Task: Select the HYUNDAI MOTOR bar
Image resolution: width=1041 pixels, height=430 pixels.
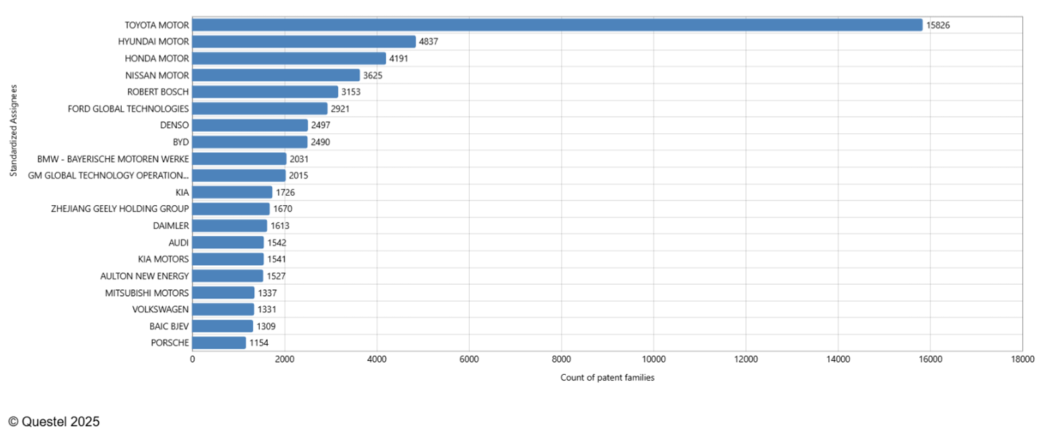Action: [303, 42]
